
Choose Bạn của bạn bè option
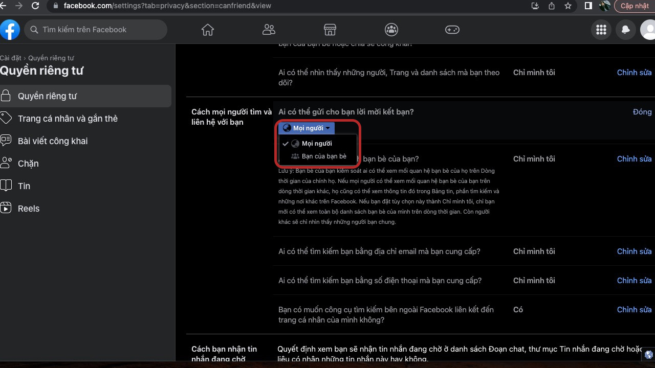(317, 156)
